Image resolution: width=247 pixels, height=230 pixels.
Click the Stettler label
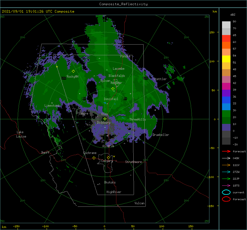160,79
